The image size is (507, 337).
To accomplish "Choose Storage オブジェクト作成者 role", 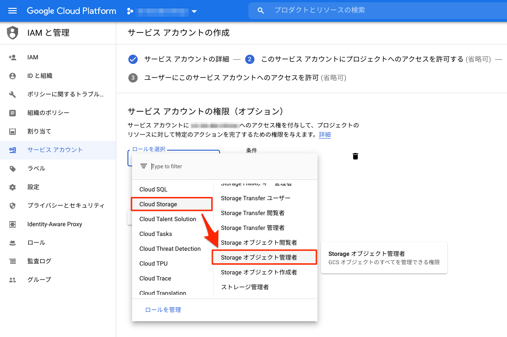I will click(265, 273).
